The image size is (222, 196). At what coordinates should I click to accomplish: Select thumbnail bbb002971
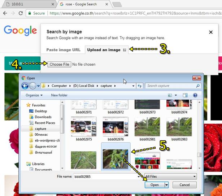[x=84, y=107]
